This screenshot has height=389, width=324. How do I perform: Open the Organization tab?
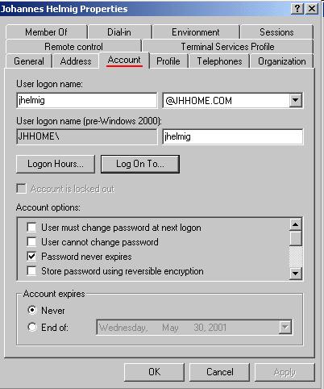(x=282, y=61)
